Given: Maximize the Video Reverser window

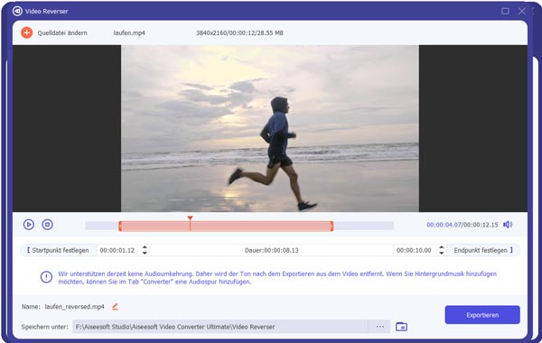Looking at the screenshot, I should [x=505, y=11].
